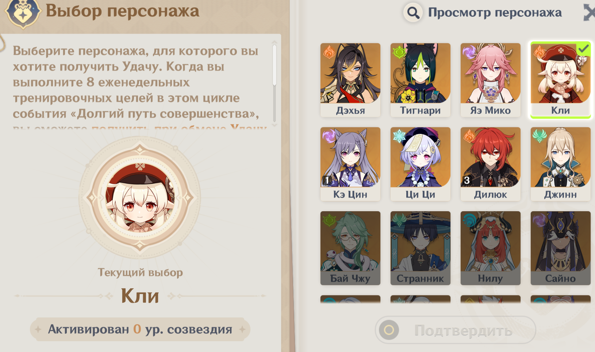Image resolution: width=595 pixels, height=352 pixels.
Task: Select the Кэ Цин character card
Action: click(x=350, y=164)
